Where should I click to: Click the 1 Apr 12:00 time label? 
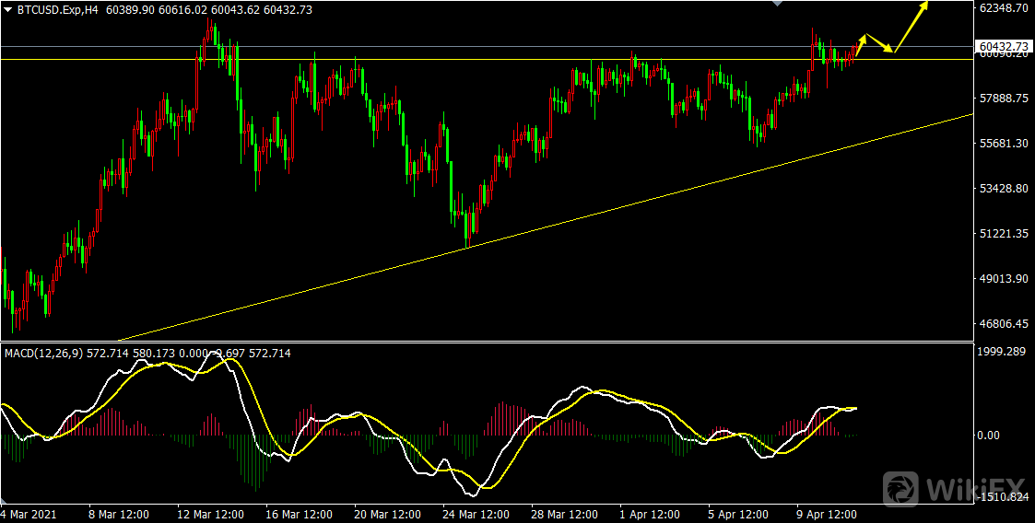[649, 514]
